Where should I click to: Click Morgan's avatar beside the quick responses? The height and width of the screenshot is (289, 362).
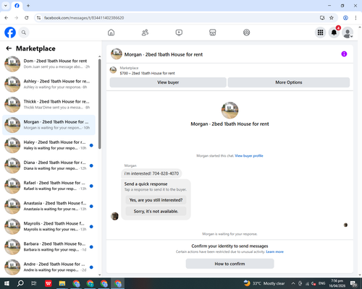coord(114,216)
